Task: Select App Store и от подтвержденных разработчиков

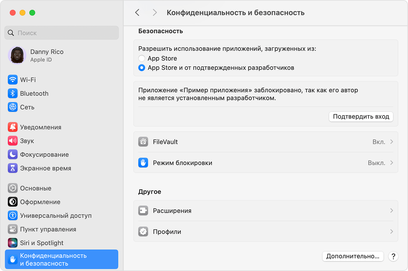Action: pyautogui.click(x=142, y=68)
